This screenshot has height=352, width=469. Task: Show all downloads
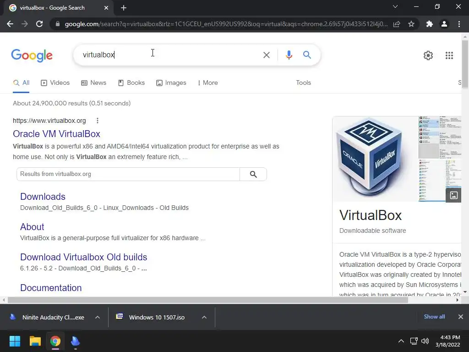click(434, 317)
